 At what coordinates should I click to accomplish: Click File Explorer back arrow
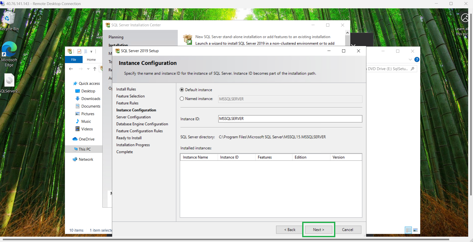coord(71,69)
